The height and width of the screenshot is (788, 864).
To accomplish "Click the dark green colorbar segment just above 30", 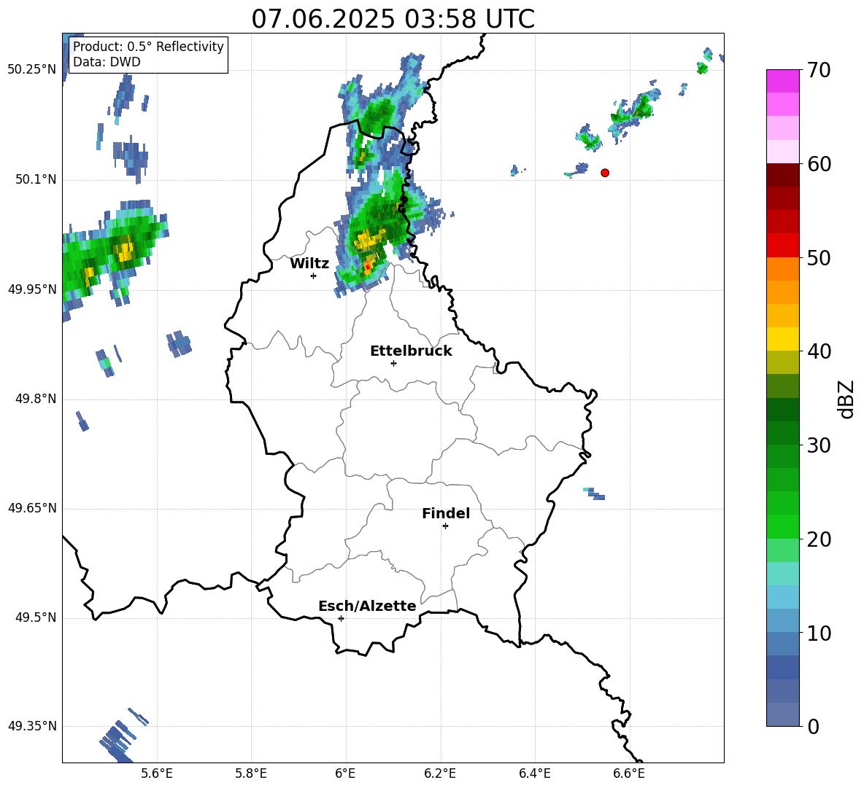I will (783, 433).
